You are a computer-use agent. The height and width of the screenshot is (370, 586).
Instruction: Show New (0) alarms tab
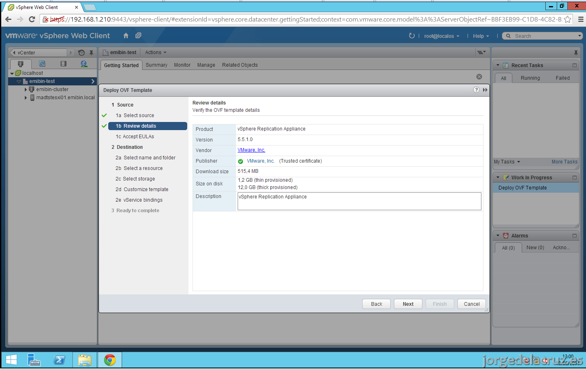point(535,248)
